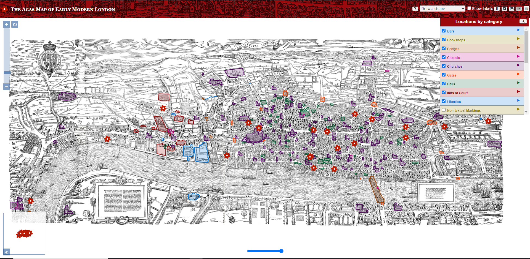
Task: Collapse the overview map with double chevron
Action: (x=6, y=252)
